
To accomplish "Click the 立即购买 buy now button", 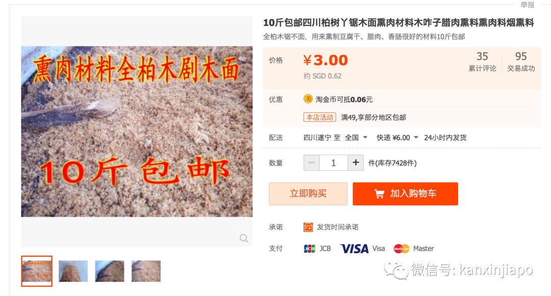I will click(308, 194).
